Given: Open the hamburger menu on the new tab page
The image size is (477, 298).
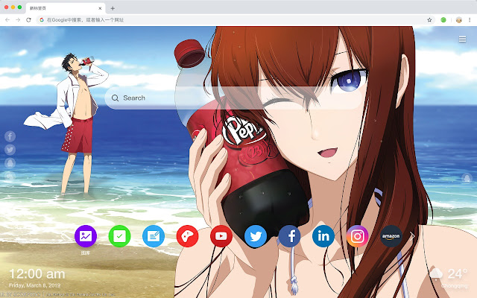Looking at the screenshot, I should [462, 39].
